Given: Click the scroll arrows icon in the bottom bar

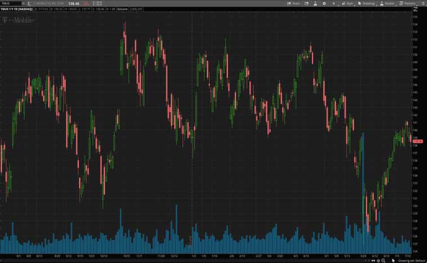Looking at the screenshot, I should click(373, 261).
